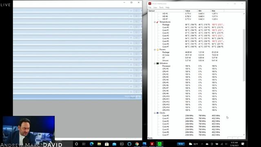Show hidden system tray icons
Screen dimensions: 261x147
click(x=202, y=144)
